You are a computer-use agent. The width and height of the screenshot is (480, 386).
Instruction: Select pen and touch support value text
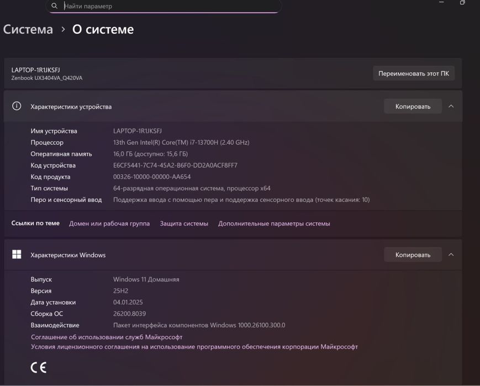(x=241, y=200)
